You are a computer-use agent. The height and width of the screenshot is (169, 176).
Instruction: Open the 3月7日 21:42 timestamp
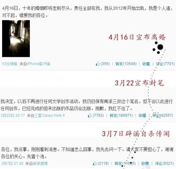coord(12,163)
